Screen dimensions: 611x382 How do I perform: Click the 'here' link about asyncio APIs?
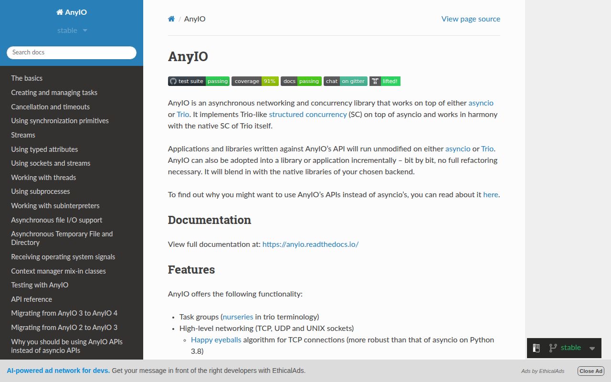491,195
